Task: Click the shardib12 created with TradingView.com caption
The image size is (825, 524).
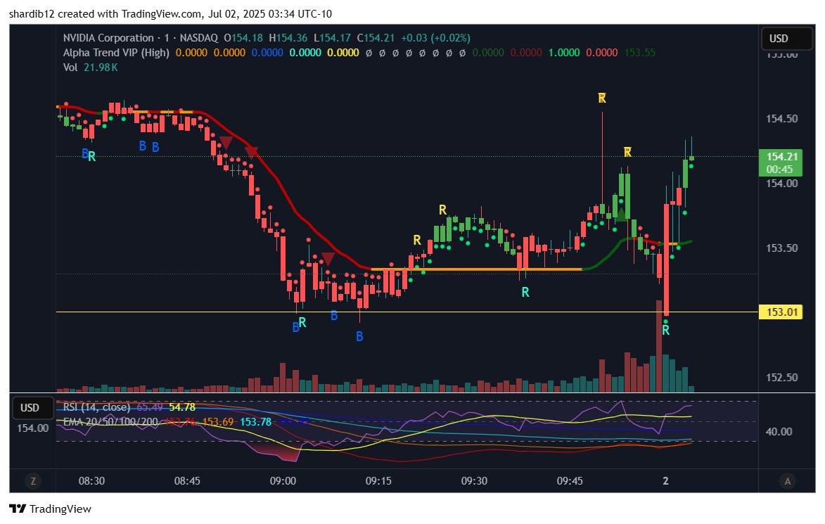Action: pyautogui.click(x=170, y=13)
